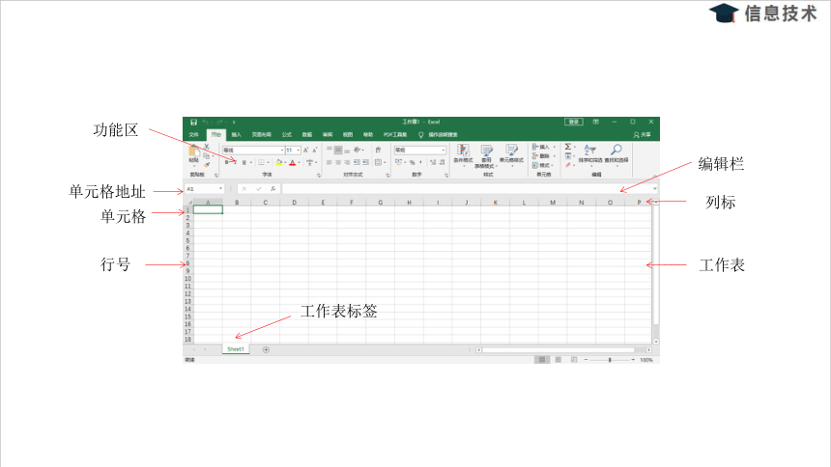The image size is (831, 467).
Task: Click Insert cells button in cells group
Action: click(543, 147)
